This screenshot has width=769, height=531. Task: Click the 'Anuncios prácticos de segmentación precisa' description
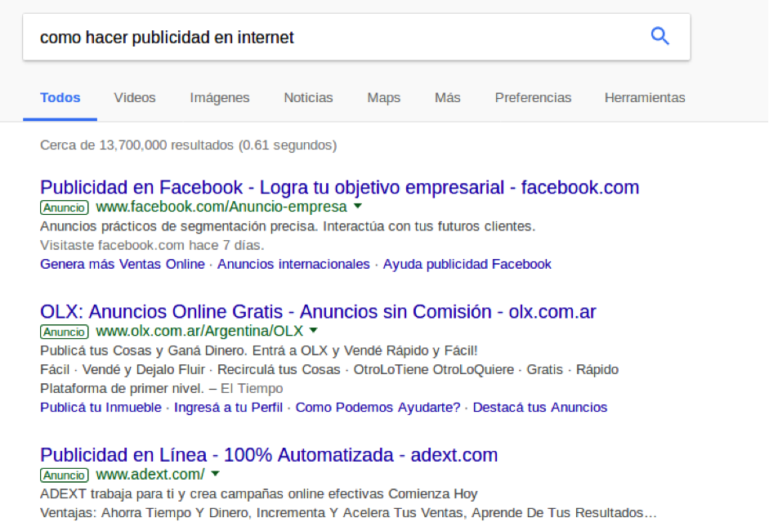(288, 226)
